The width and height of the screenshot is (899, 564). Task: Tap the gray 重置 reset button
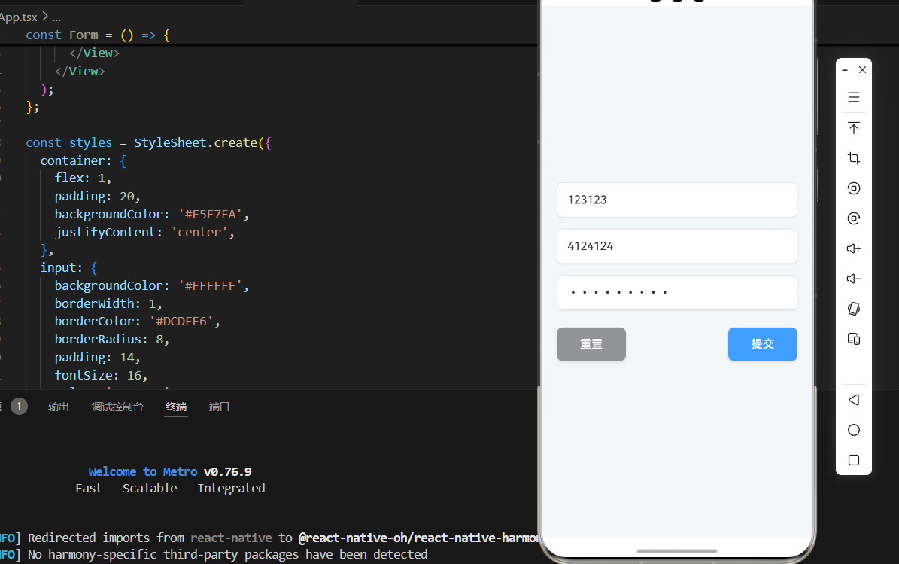pyautogui.click(x=591, y=344)
